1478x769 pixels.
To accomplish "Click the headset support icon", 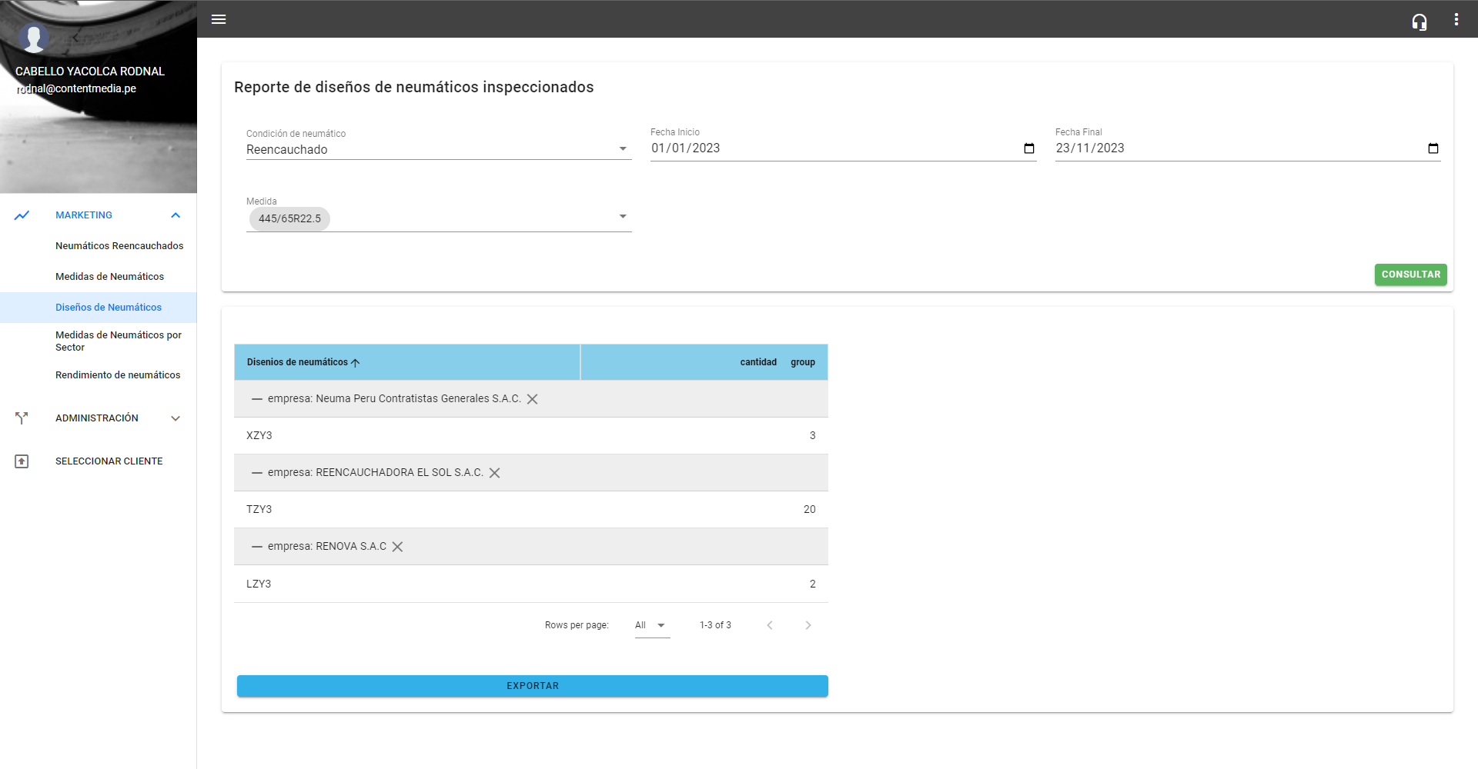I will (1419, 22).
